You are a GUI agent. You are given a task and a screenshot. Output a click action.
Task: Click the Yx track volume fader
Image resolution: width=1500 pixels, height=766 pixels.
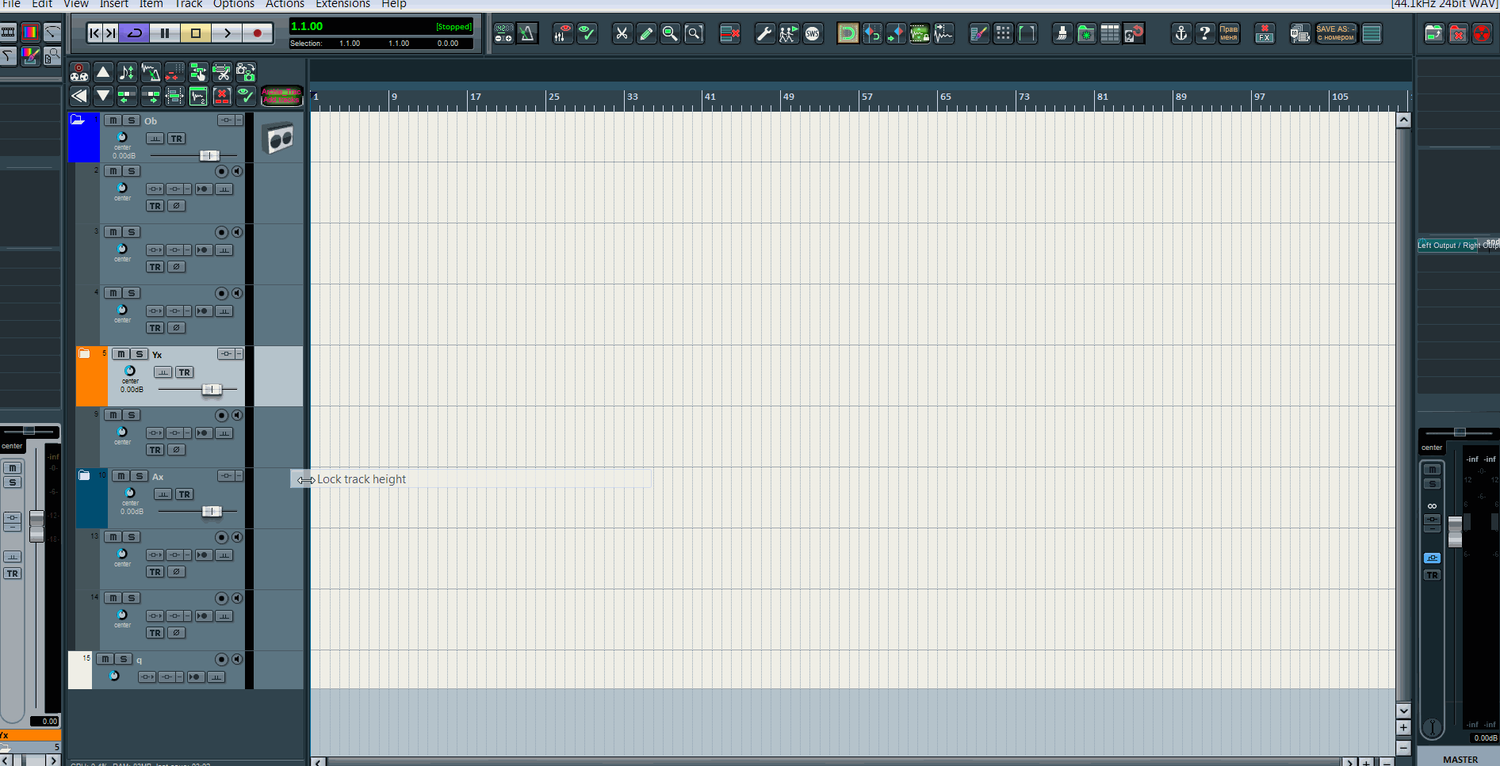[x=212, y=389]
